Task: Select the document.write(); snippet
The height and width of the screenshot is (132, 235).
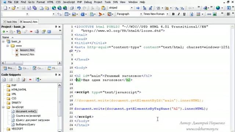Action: (26, 111)
